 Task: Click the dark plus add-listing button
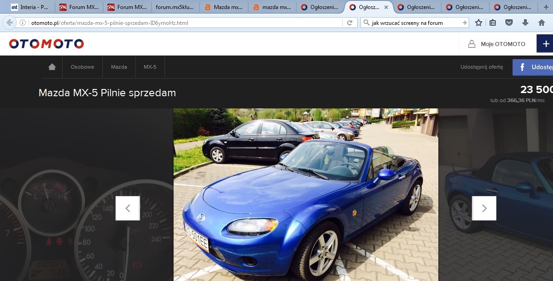545,44
